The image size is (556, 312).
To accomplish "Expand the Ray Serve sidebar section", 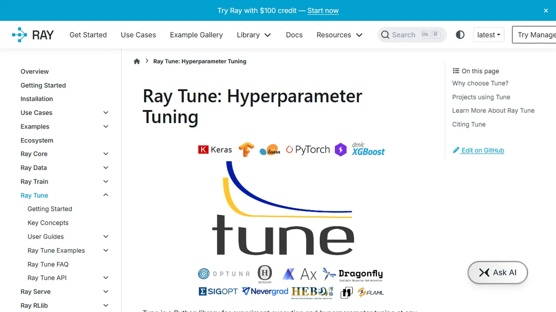I will pyautogui.click(x=106, y=292).
